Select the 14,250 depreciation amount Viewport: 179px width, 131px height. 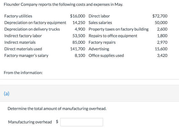79,23
